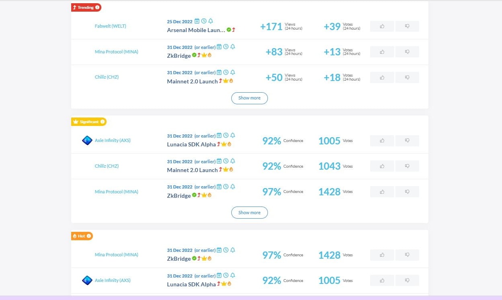Expand Significant list with Show more
Screen dimensions: 502x300
tap(249, 213)
